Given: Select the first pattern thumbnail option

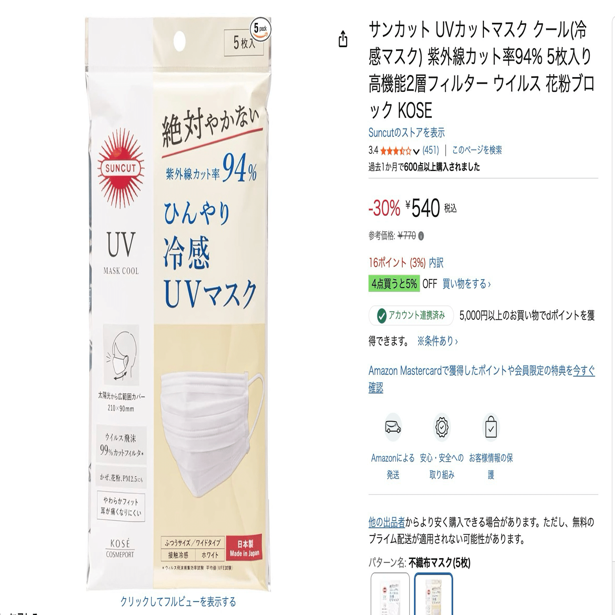Looking at the screenshot, I should pos(390,594).
